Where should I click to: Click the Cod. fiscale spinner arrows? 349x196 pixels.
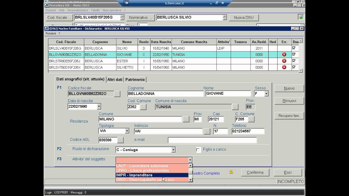click(122, 17)
